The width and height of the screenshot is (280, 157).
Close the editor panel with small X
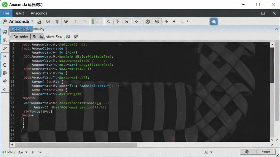[x=276, y=29]
